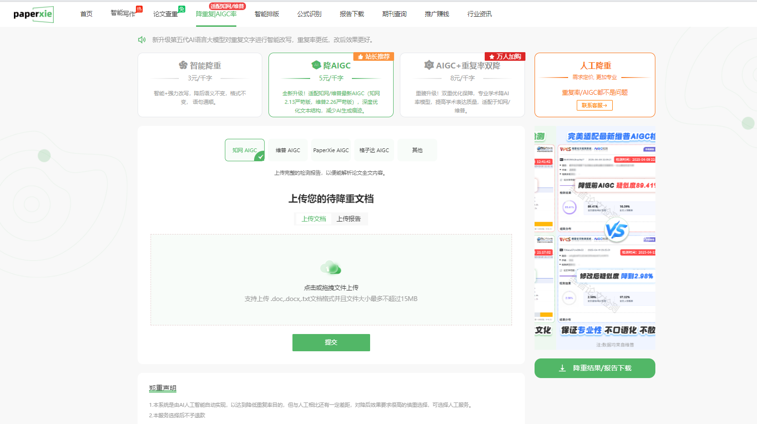This screenshot has width=757, height=424.
Task: Click the 降AIGC green hexagon icon
Action: 316,65
